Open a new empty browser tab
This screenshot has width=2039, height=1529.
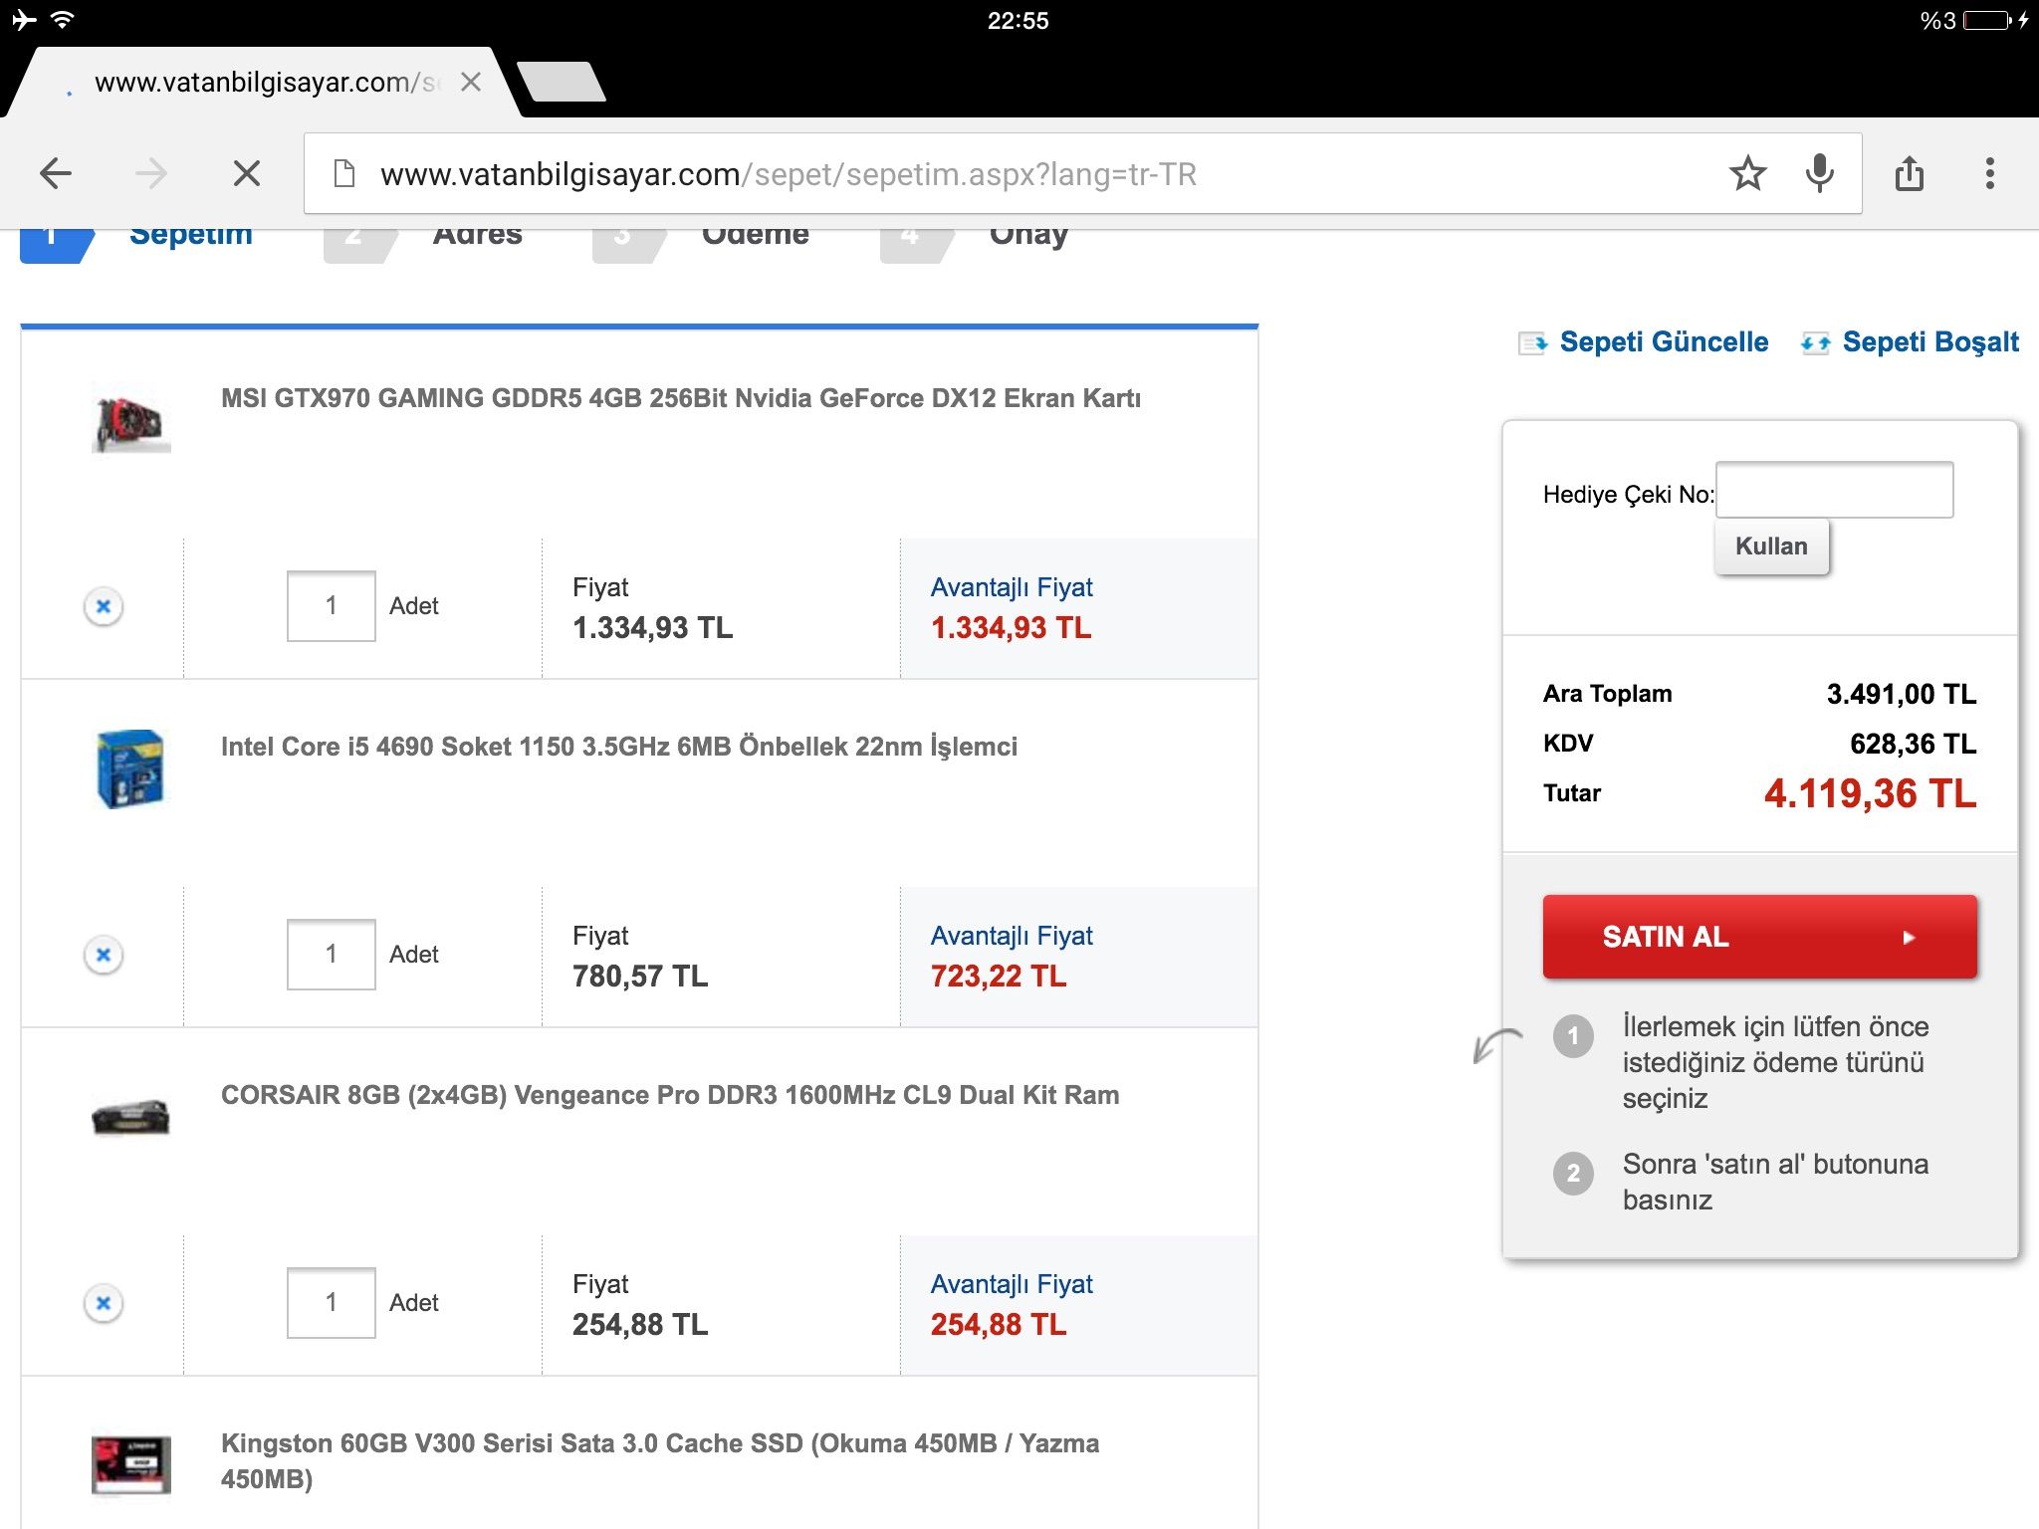[x=563, y=82]
